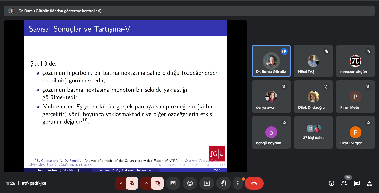Toggle closed captions
Viewport: 379px width, 193px height.
pos(173,183)
